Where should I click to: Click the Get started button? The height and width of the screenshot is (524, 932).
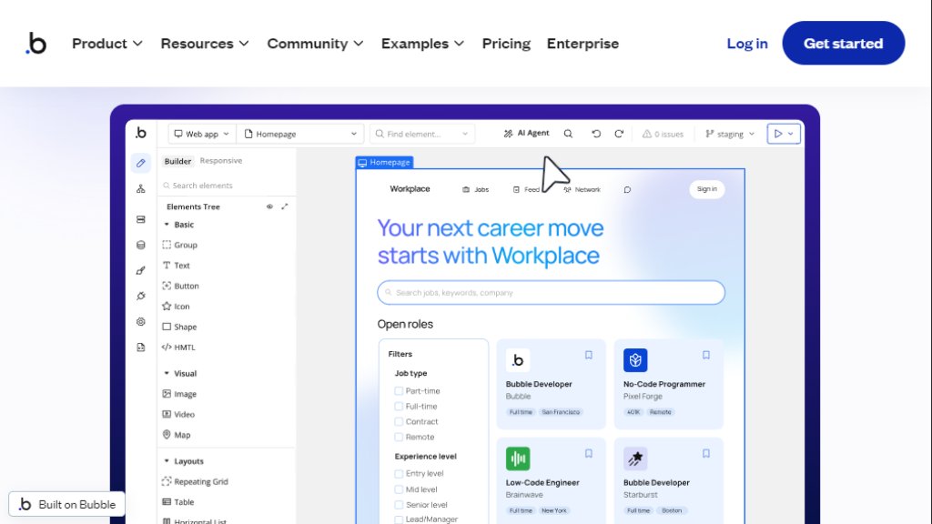tap(844, 43)
